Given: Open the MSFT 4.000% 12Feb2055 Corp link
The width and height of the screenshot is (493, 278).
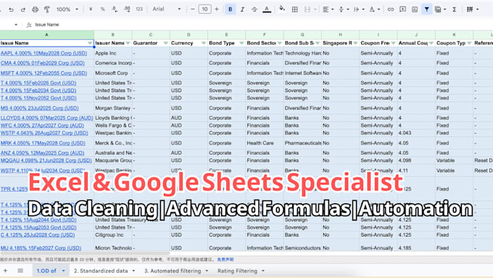Looking at the screenshot, I should [43, 73].
